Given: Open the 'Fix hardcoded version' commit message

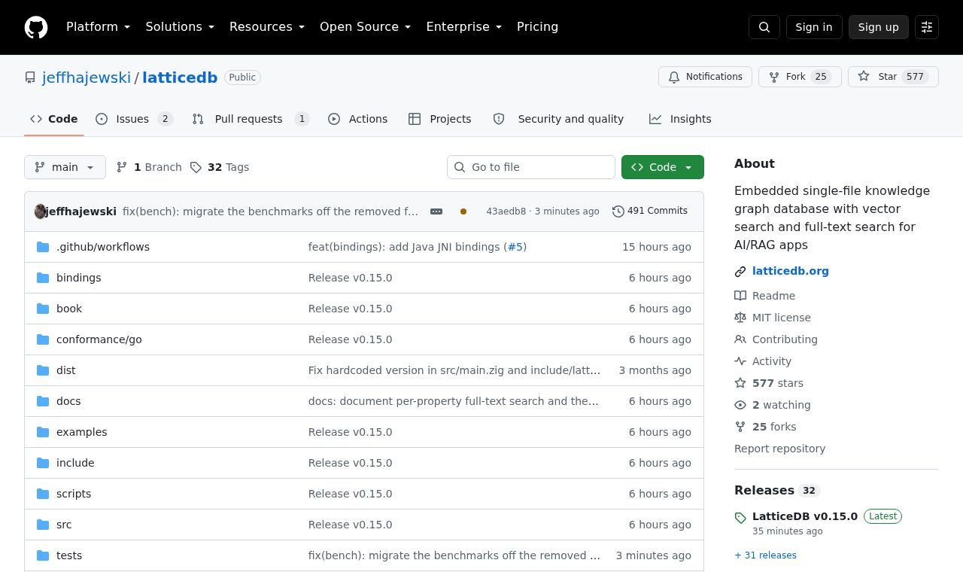Looking at the screenshot, I should (x=454, y=370).
